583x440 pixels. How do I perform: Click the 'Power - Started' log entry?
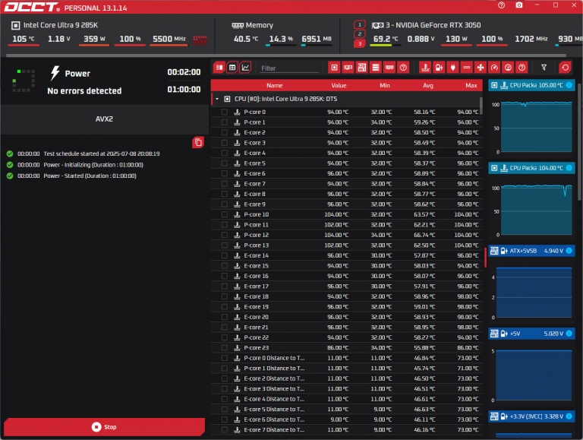coord(90,176)
